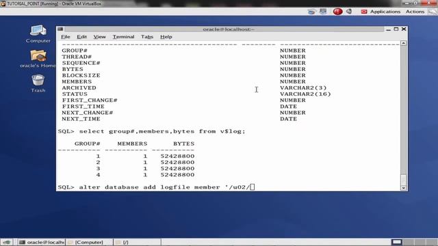Select the first workspace in switcher

point(396,242)
